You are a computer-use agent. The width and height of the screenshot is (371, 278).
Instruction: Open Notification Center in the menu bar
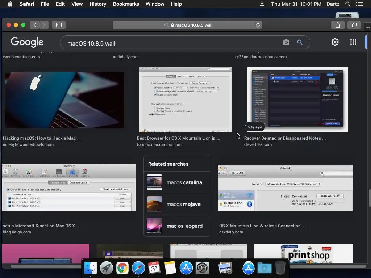[x=359, y=4]
